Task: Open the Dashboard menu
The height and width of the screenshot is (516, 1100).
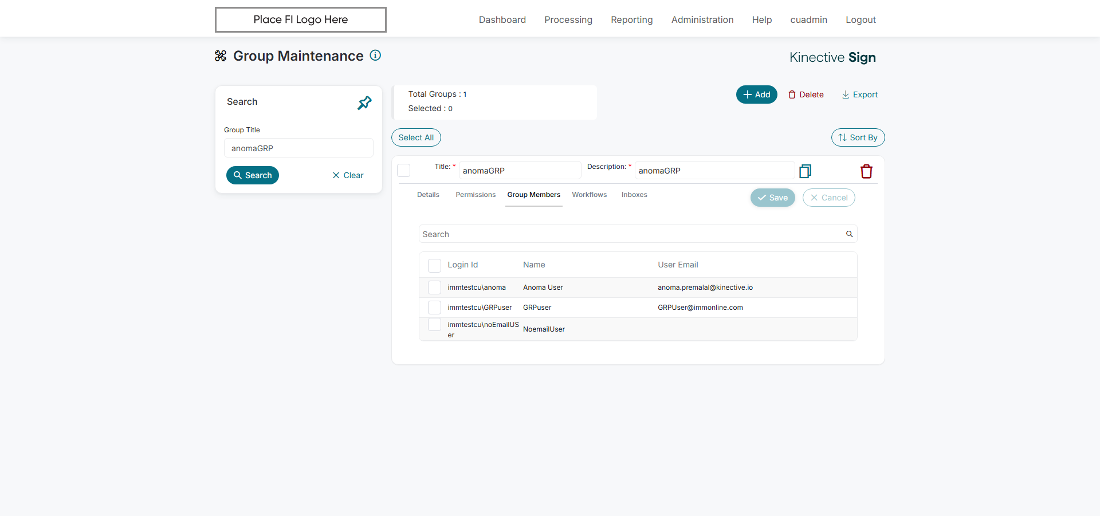Action: (x=502, y=19)
